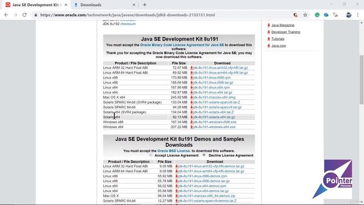Switch to the Downloads tab

(105, 5)
